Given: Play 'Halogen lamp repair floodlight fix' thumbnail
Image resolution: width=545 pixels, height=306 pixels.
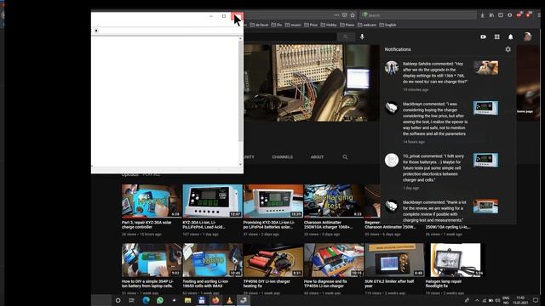Looking at the screenshot, I should (x=456, y=260).
